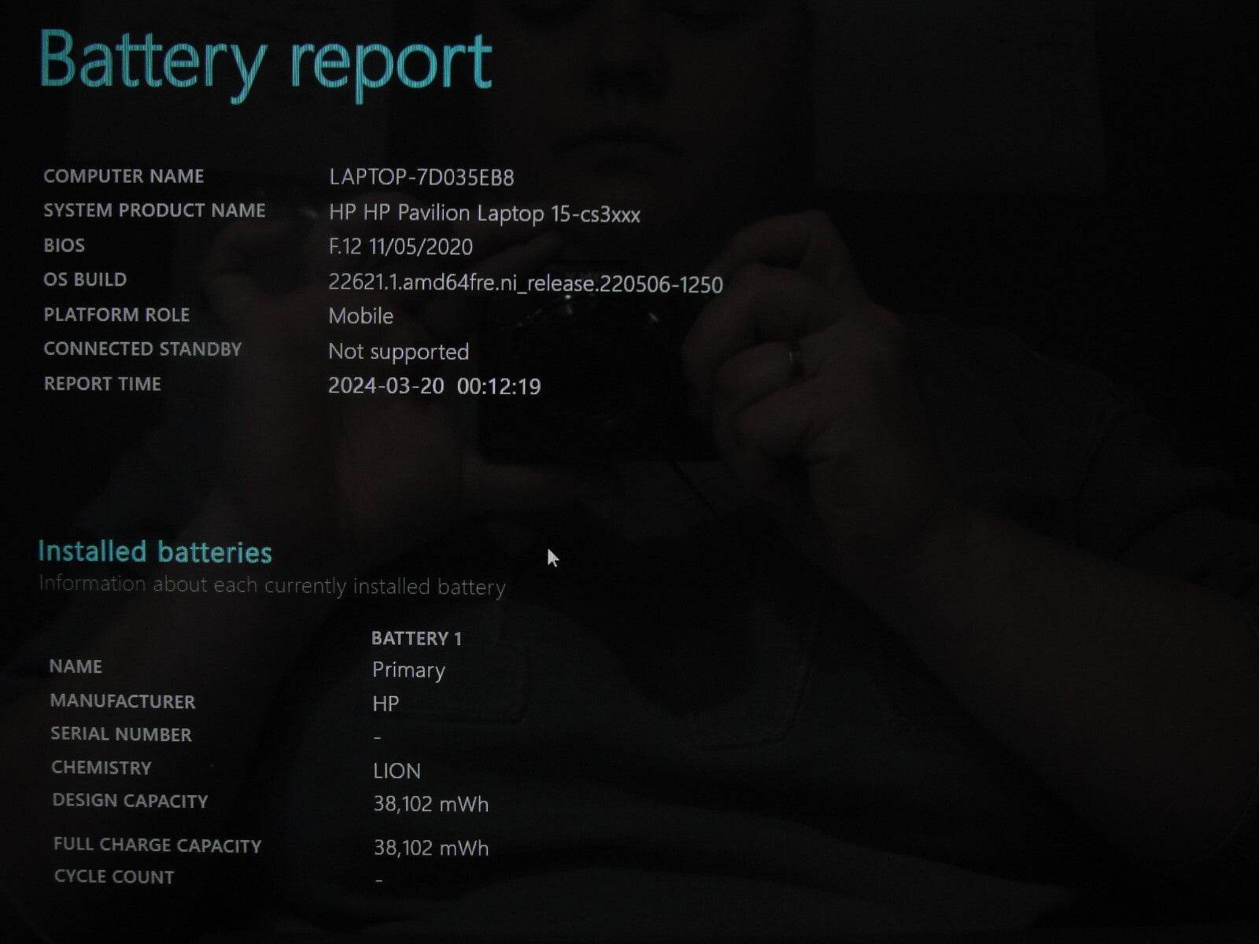
Task: Click the 22621.1 OS build string
Action: [x=525, y=285]
